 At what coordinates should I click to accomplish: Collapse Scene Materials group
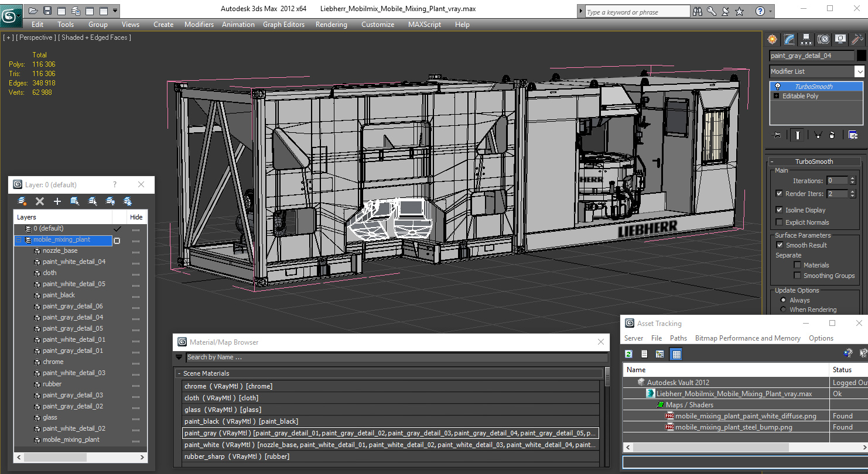[x=179, y=373]
